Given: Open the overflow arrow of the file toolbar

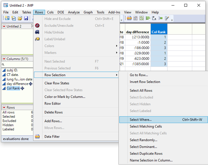Looking at the screenshot, I should (121, 20).
